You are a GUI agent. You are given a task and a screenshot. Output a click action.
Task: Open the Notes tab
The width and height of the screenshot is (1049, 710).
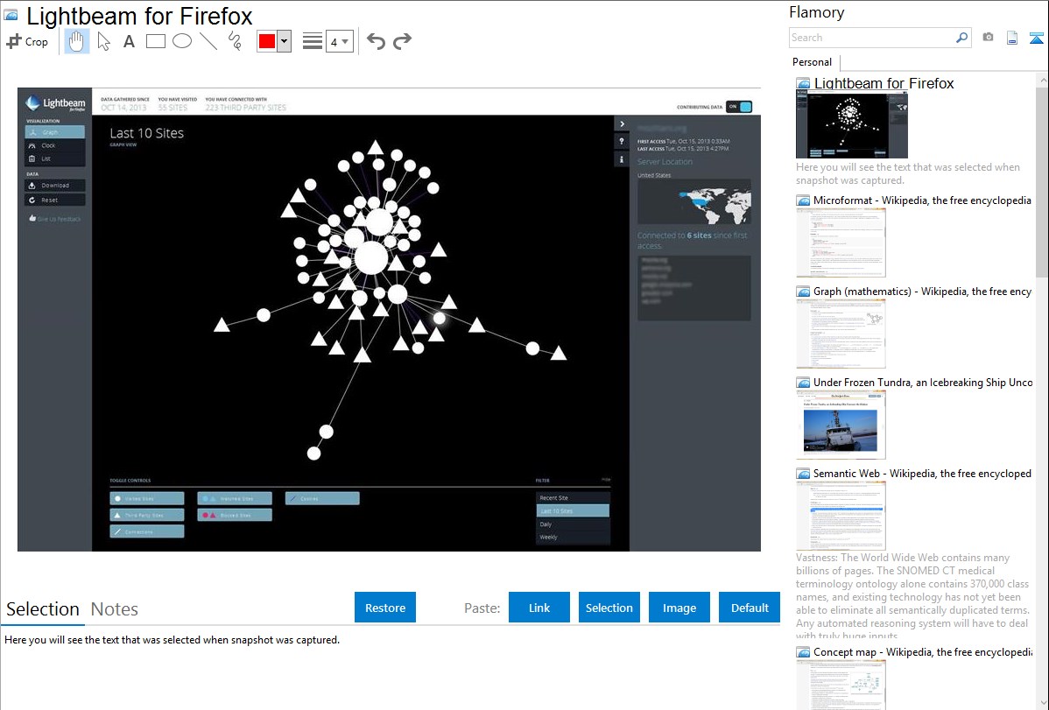[115, 609]
